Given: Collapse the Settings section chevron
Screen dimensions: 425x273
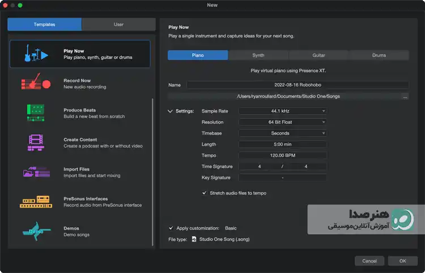Looking at the screenshot, I should pyautogui.click(x=170, y=111).
